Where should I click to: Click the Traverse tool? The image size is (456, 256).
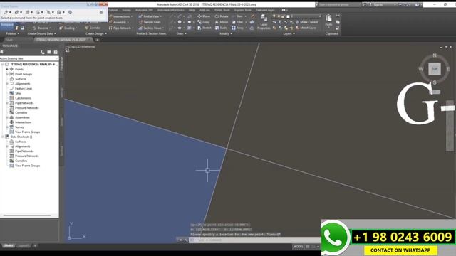[41, 28]
